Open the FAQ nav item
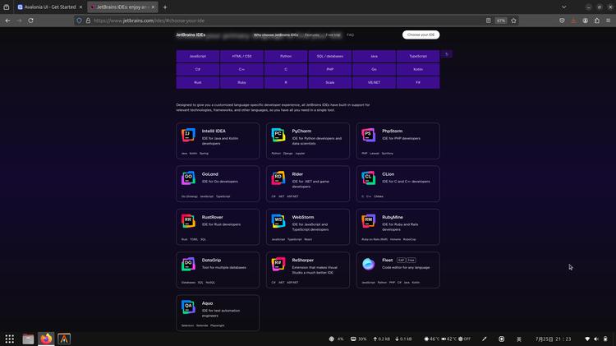Image resolution: width=616 pixels, height=346 pixels. click(351, 35)
